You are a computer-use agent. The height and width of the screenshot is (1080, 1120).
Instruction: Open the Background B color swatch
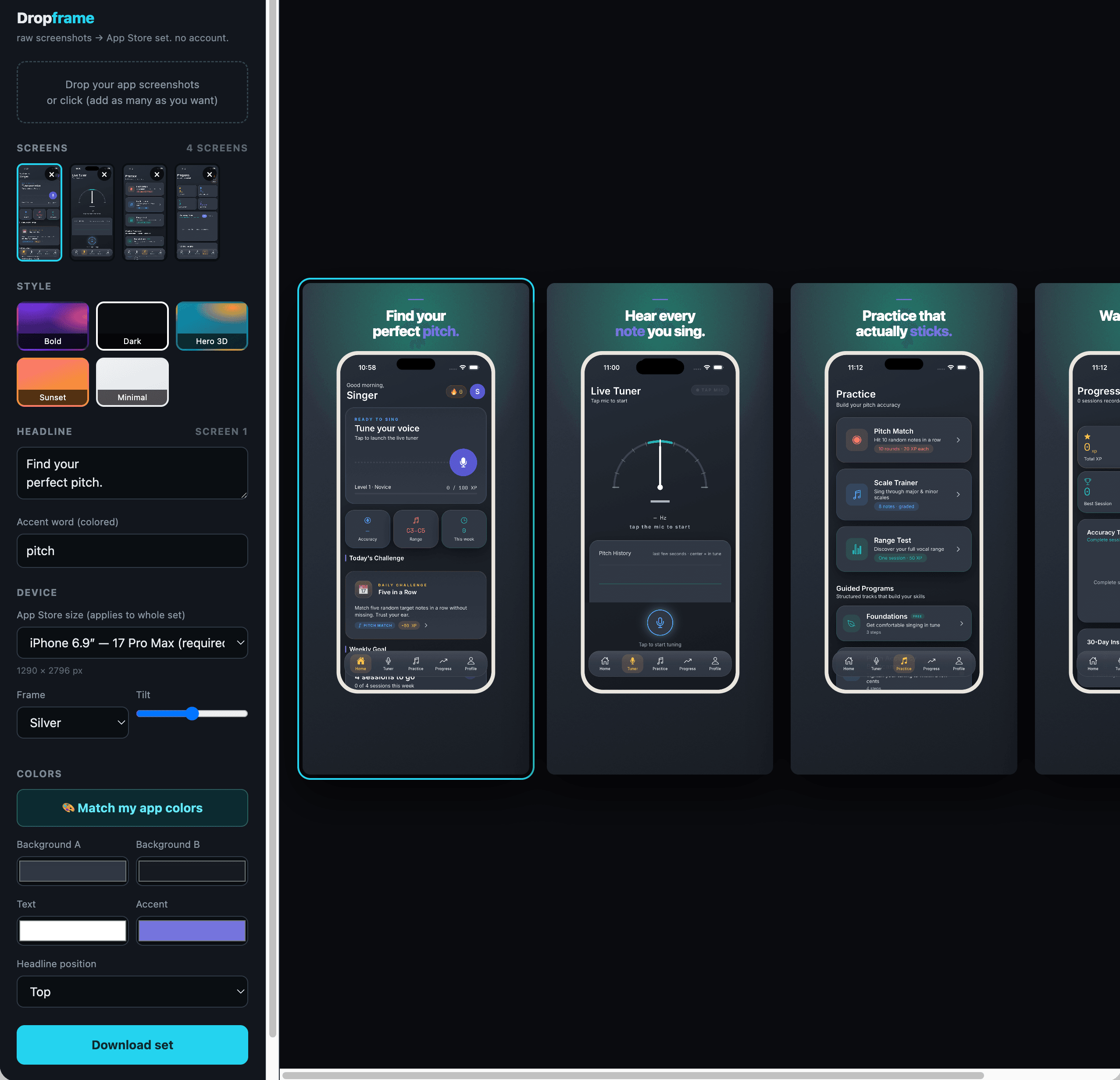click(192, 871)
